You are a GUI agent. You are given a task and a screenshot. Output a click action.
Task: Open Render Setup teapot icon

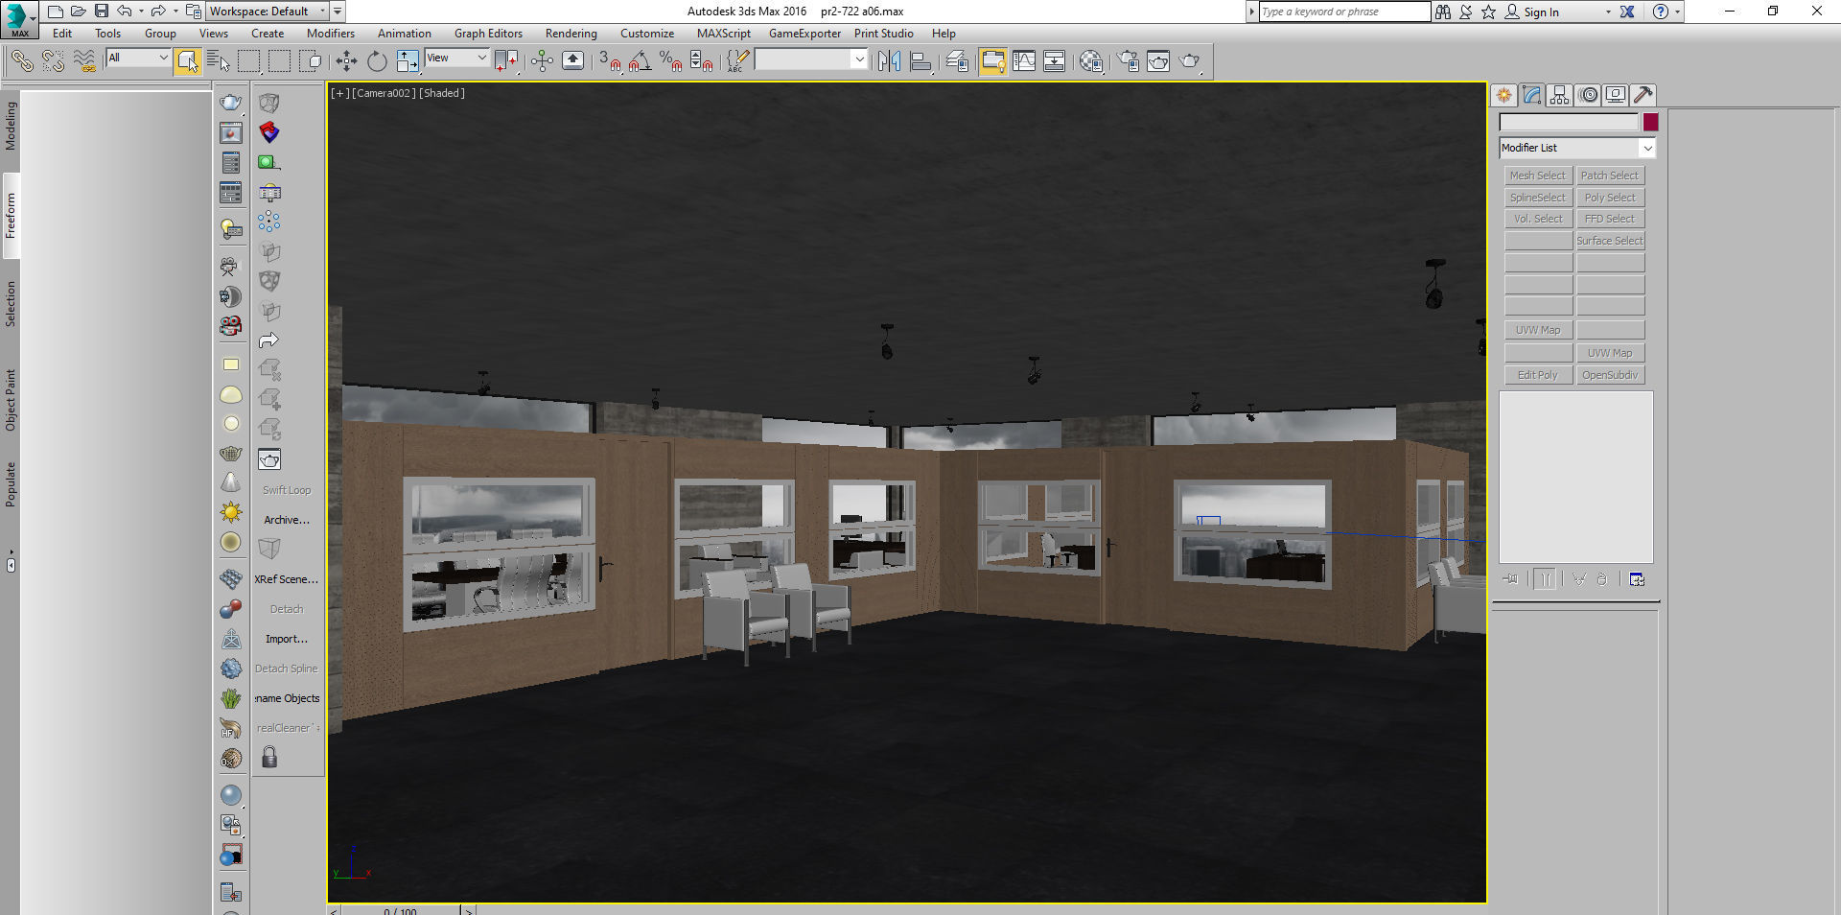coord(1128,61)
